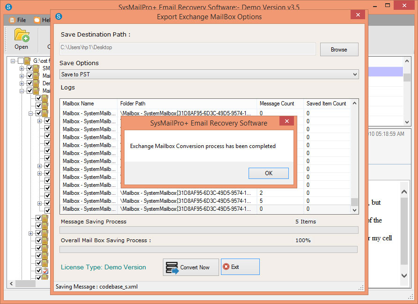Click the Open folder toolbar icon
The height and width of the screenshot is (304, 418).
point(22,39)
